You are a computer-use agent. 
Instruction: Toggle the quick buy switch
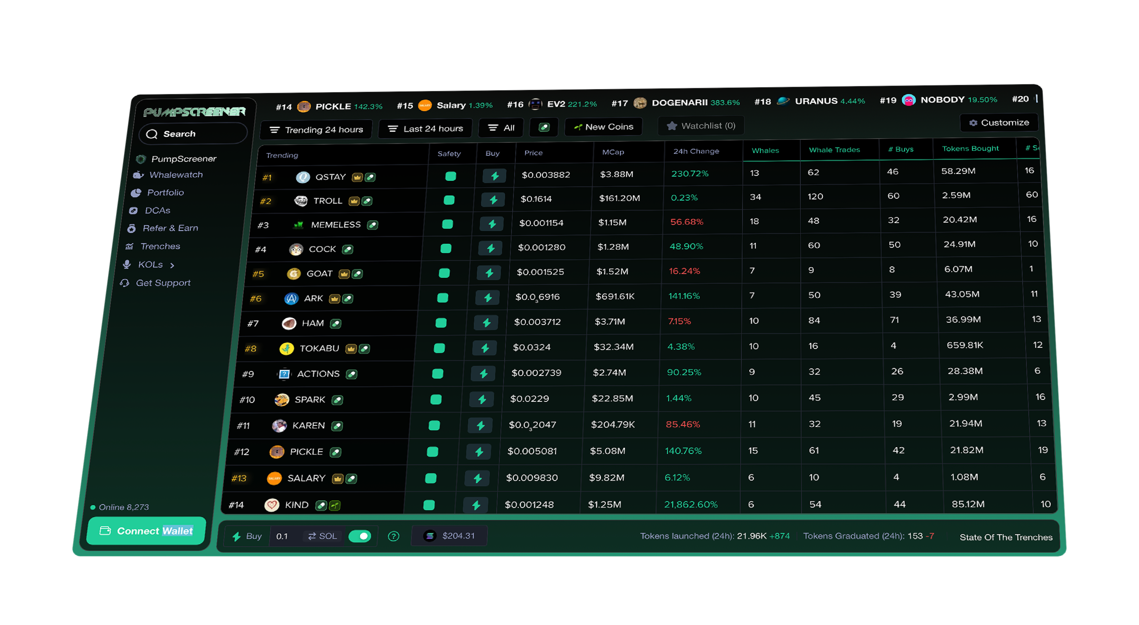pyautogui.click(x=360, y=536)
